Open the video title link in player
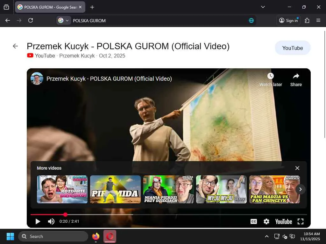This screenshot has height=244, width=326. 109,79
